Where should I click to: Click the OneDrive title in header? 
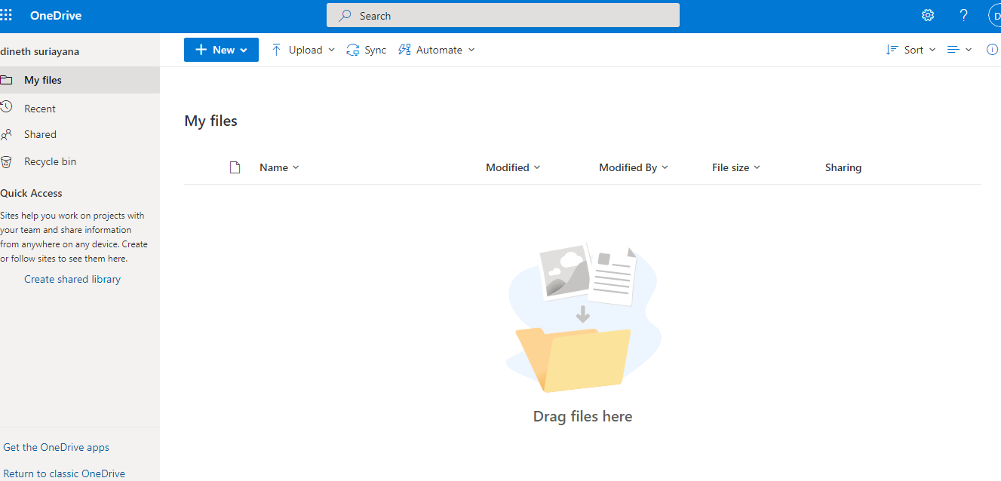(x=56, y=15)
